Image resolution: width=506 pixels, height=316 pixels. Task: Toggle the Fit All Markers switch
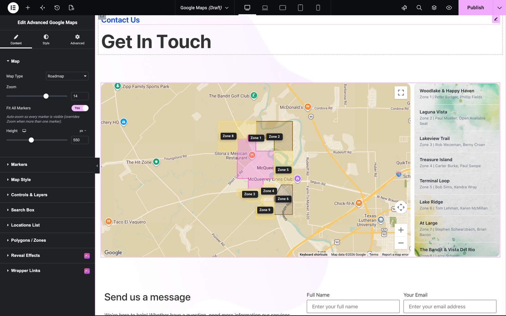[x=80, y=108]
